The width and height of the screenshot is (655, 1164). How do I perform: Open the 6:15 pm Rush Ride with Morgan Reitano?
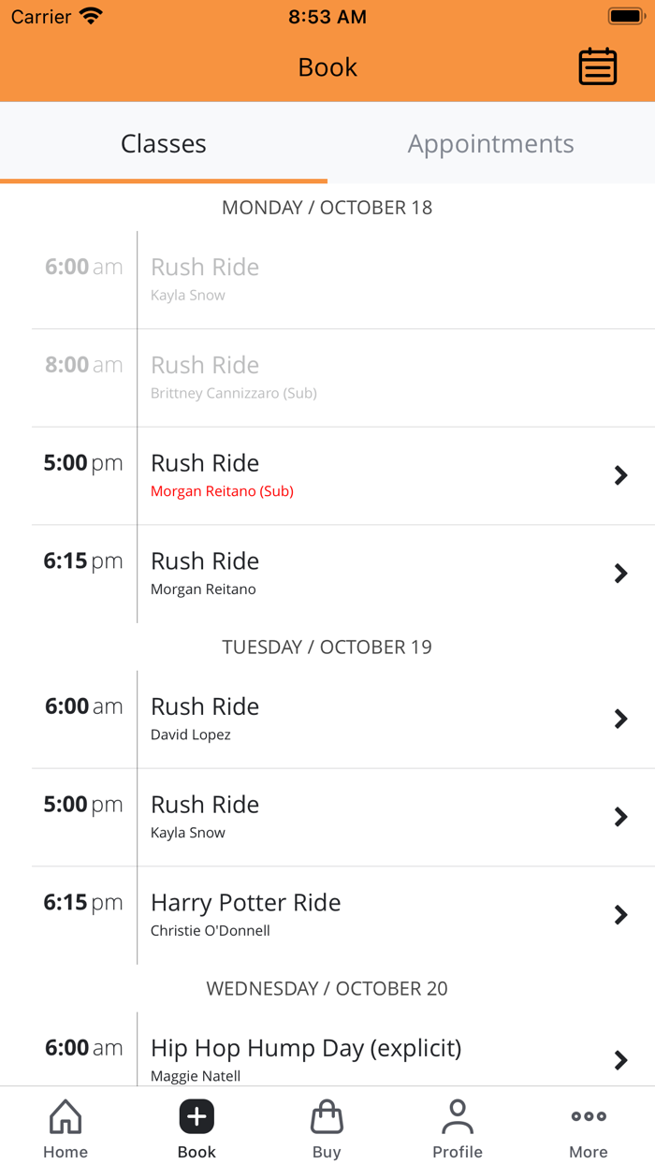pyautogui.click(x=327, y=573)
